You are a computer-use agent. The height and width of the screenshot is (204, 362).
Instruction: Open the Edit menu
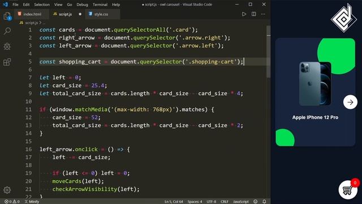[x=26, y=5]
